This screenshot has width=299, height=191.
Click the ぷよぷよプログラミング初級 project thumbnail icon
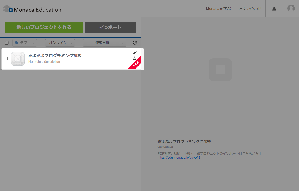[18, 59]
